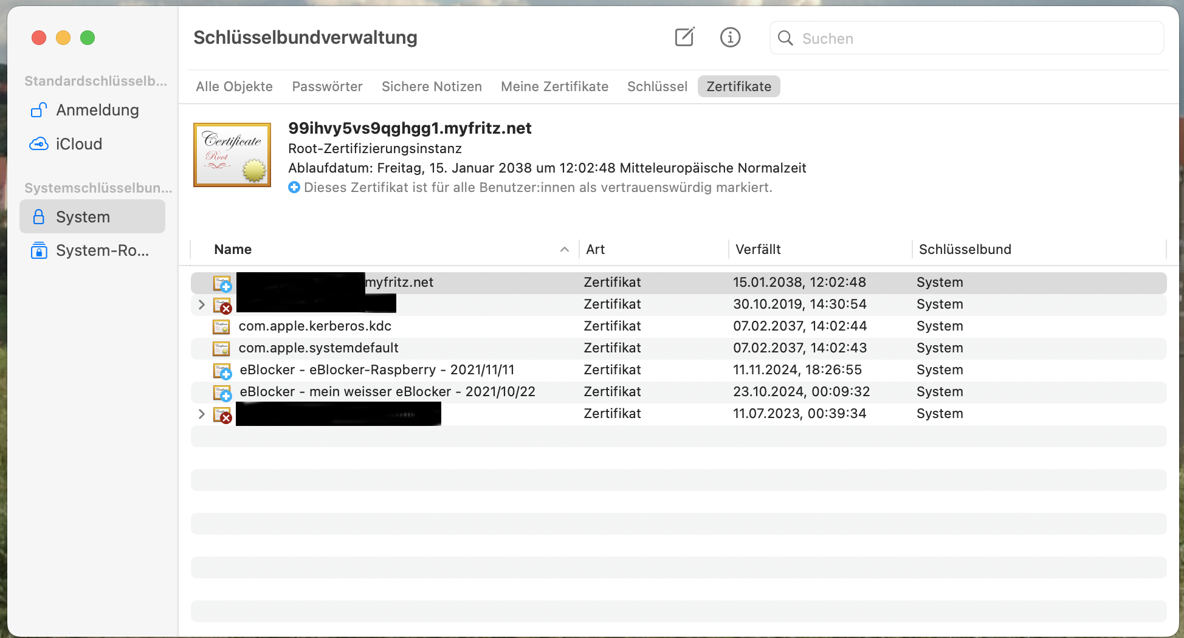Screen dimensions: 1184x638
Task: Switch to the Passwörter tab
Action: point(327,86)
